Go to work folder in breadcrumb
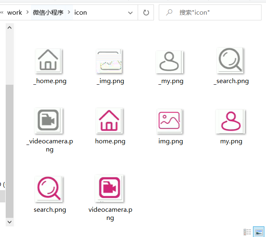Screen dimensions: 266x237 [x=15, y=13]
